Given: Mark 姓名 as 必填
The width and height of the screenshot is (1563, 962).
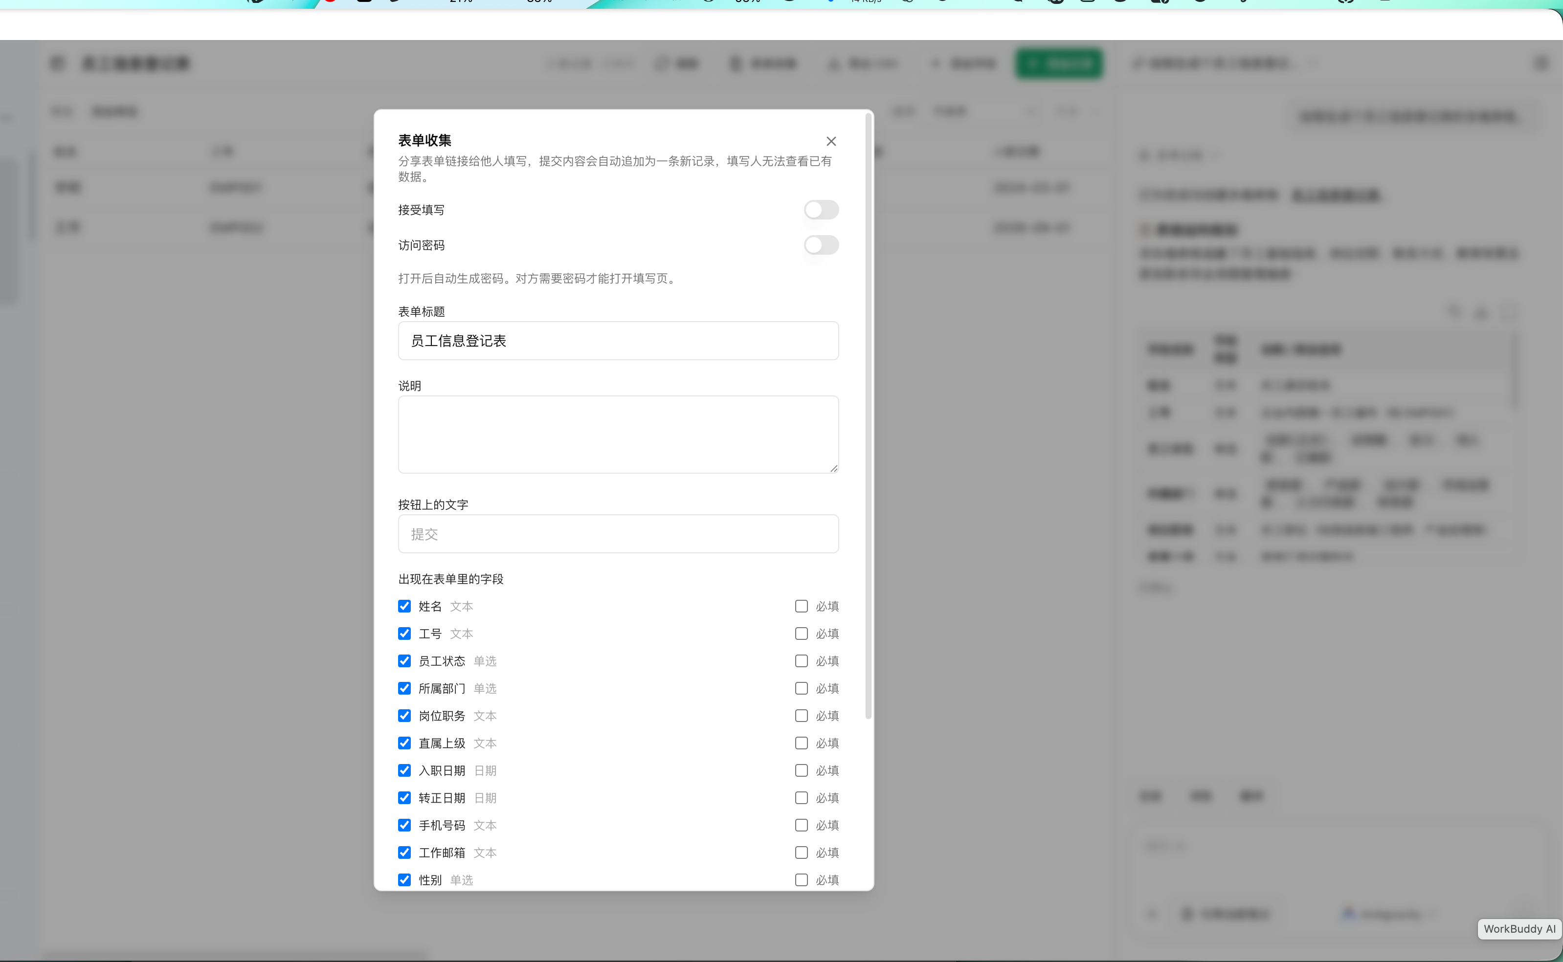Looking at the screenshot, I should [x=801, y=606].
